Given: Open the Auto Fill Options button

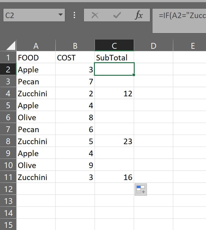Looking at the screenshot, I should 141,190.
